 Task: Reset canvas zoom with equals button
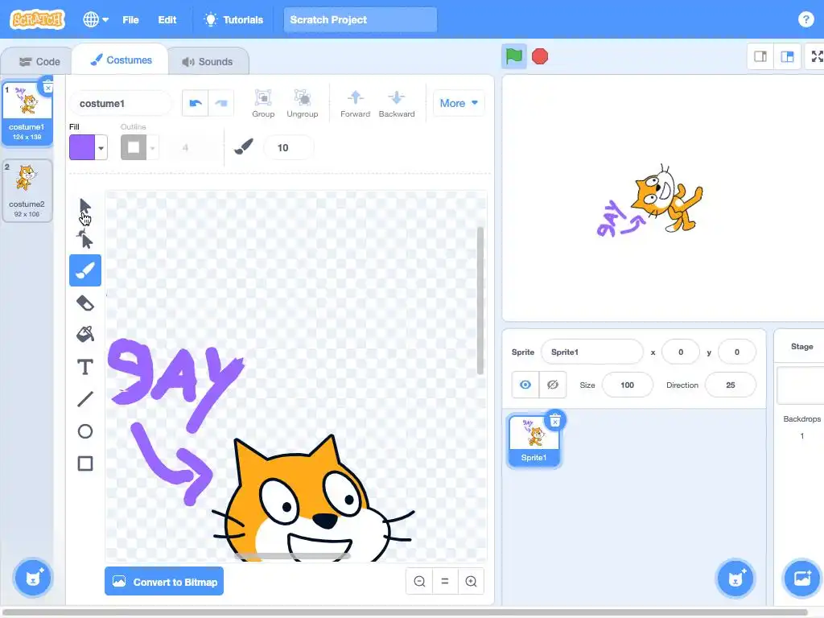tap(445, 581)
